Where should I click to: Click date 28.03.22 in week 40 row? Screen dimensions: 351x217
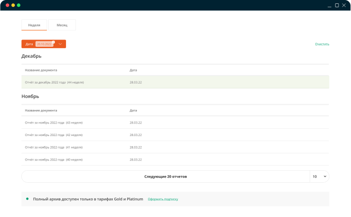[135, 160]
